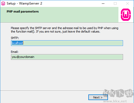134x103 pixels.
Task: Open the WampServer title bar icon menu
Action: click(x=3, y=3)
